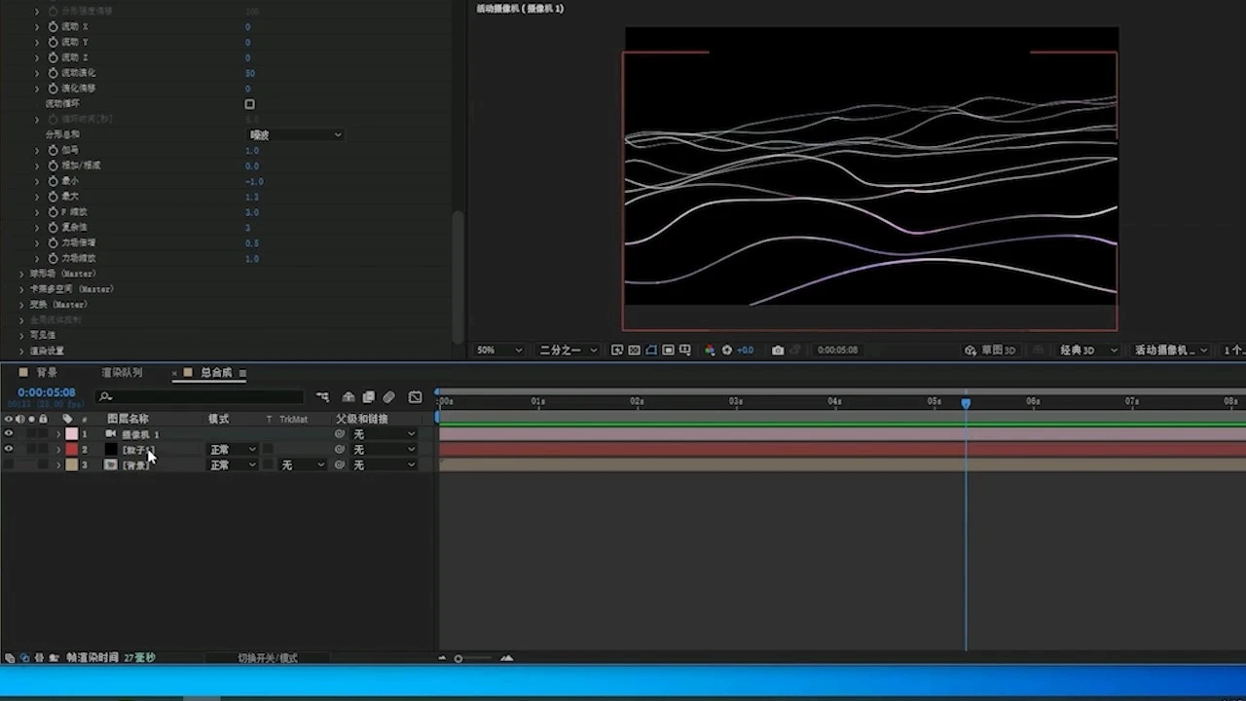Toggle preserve transparency T for 粒子 layer

(269, 450)
